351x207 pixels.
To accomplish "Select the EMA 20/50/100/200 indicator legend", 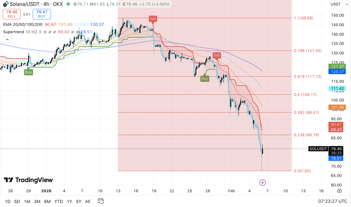I will tap(23, 24).
